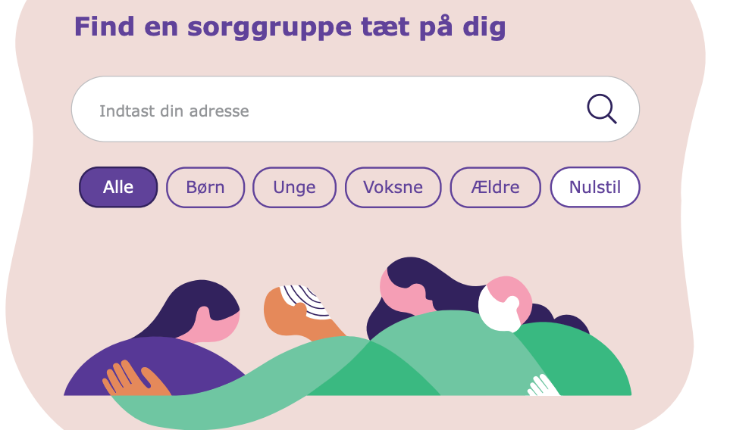
Task: Click the 'Find en sorggruppe tæt på dig' heading
Action: [x=290, y=27]
